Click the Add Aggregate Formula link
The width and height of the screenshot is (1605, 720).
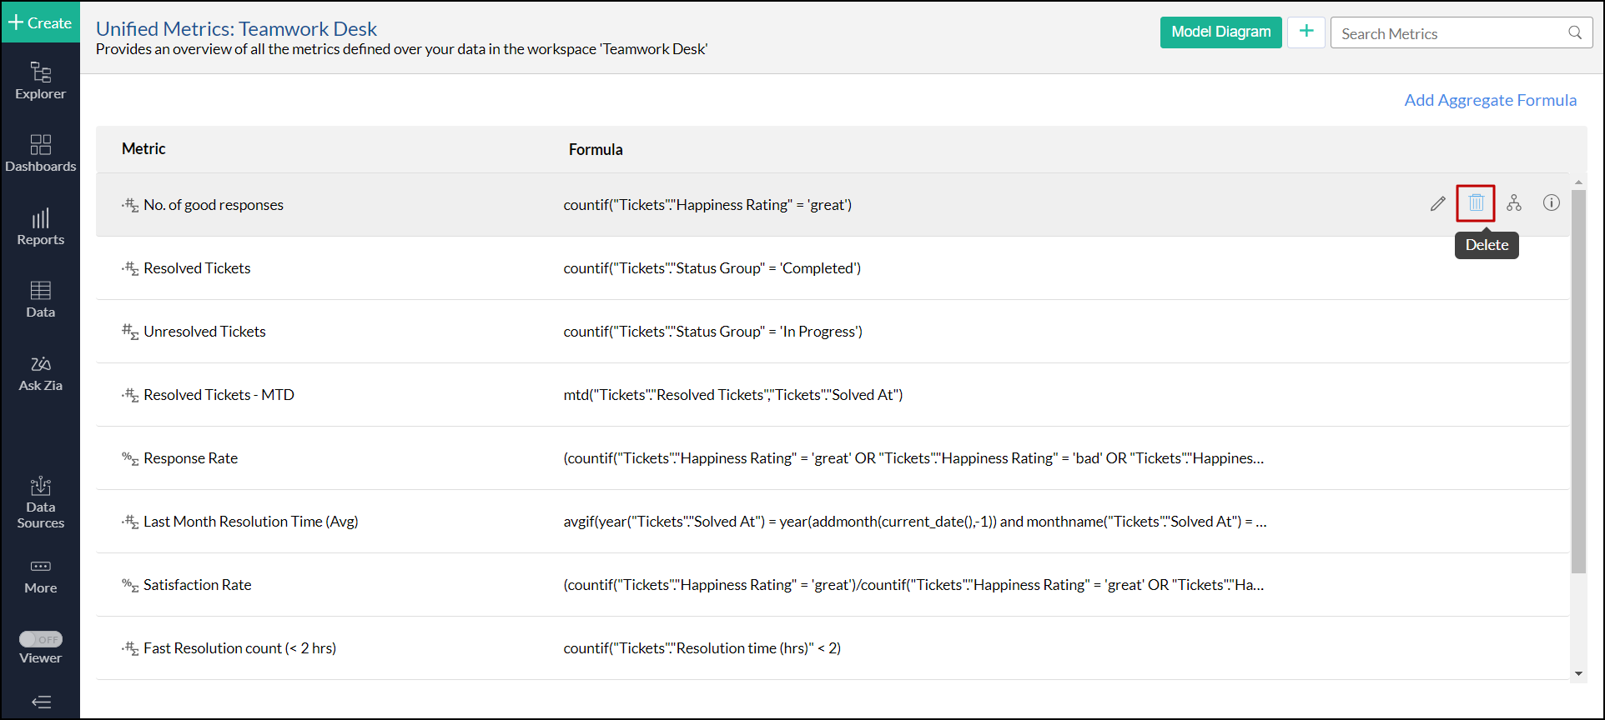1490,100
